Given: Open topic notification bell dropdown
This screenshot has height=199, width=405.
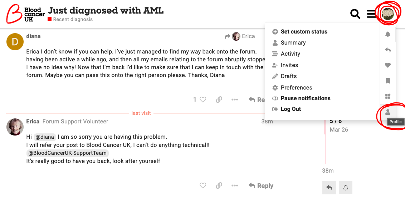Looking at the screenshot, I should [346, 187].
